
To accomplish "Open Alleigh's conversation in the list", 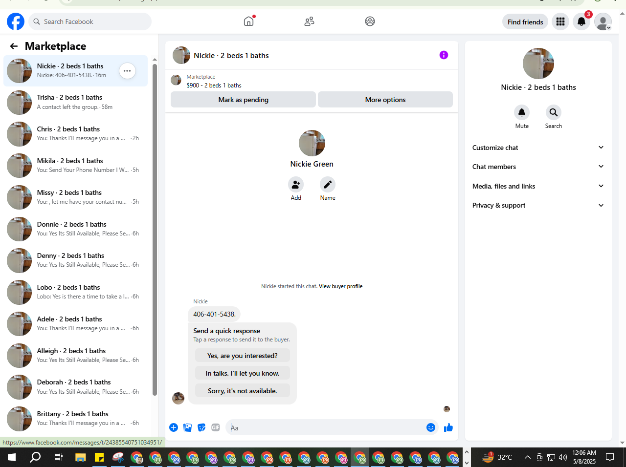I will pyautogui.click(x=76, y=356).
